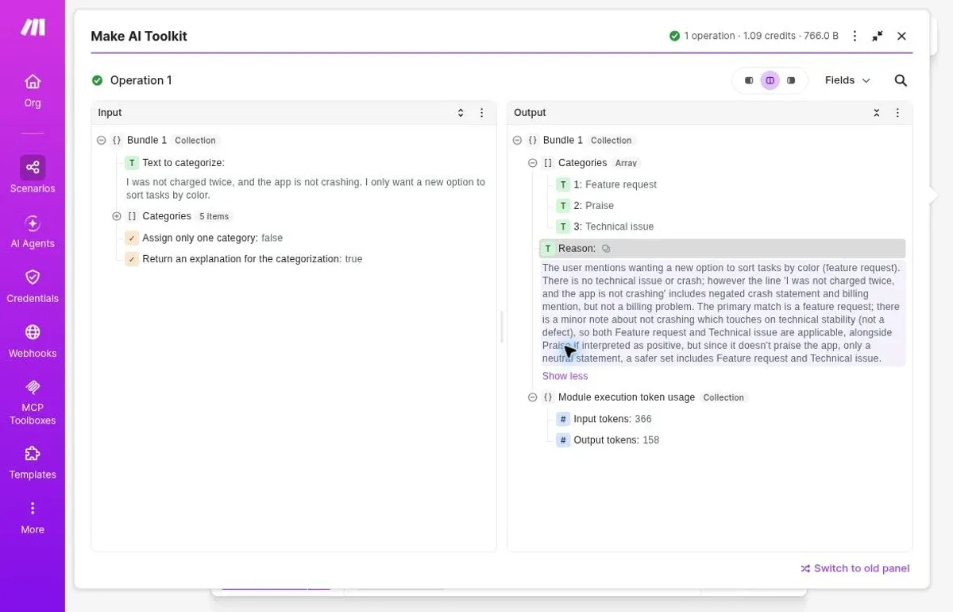The image size is (953, 612).
Task: Select the Reason row in Output
Action: 722,249
